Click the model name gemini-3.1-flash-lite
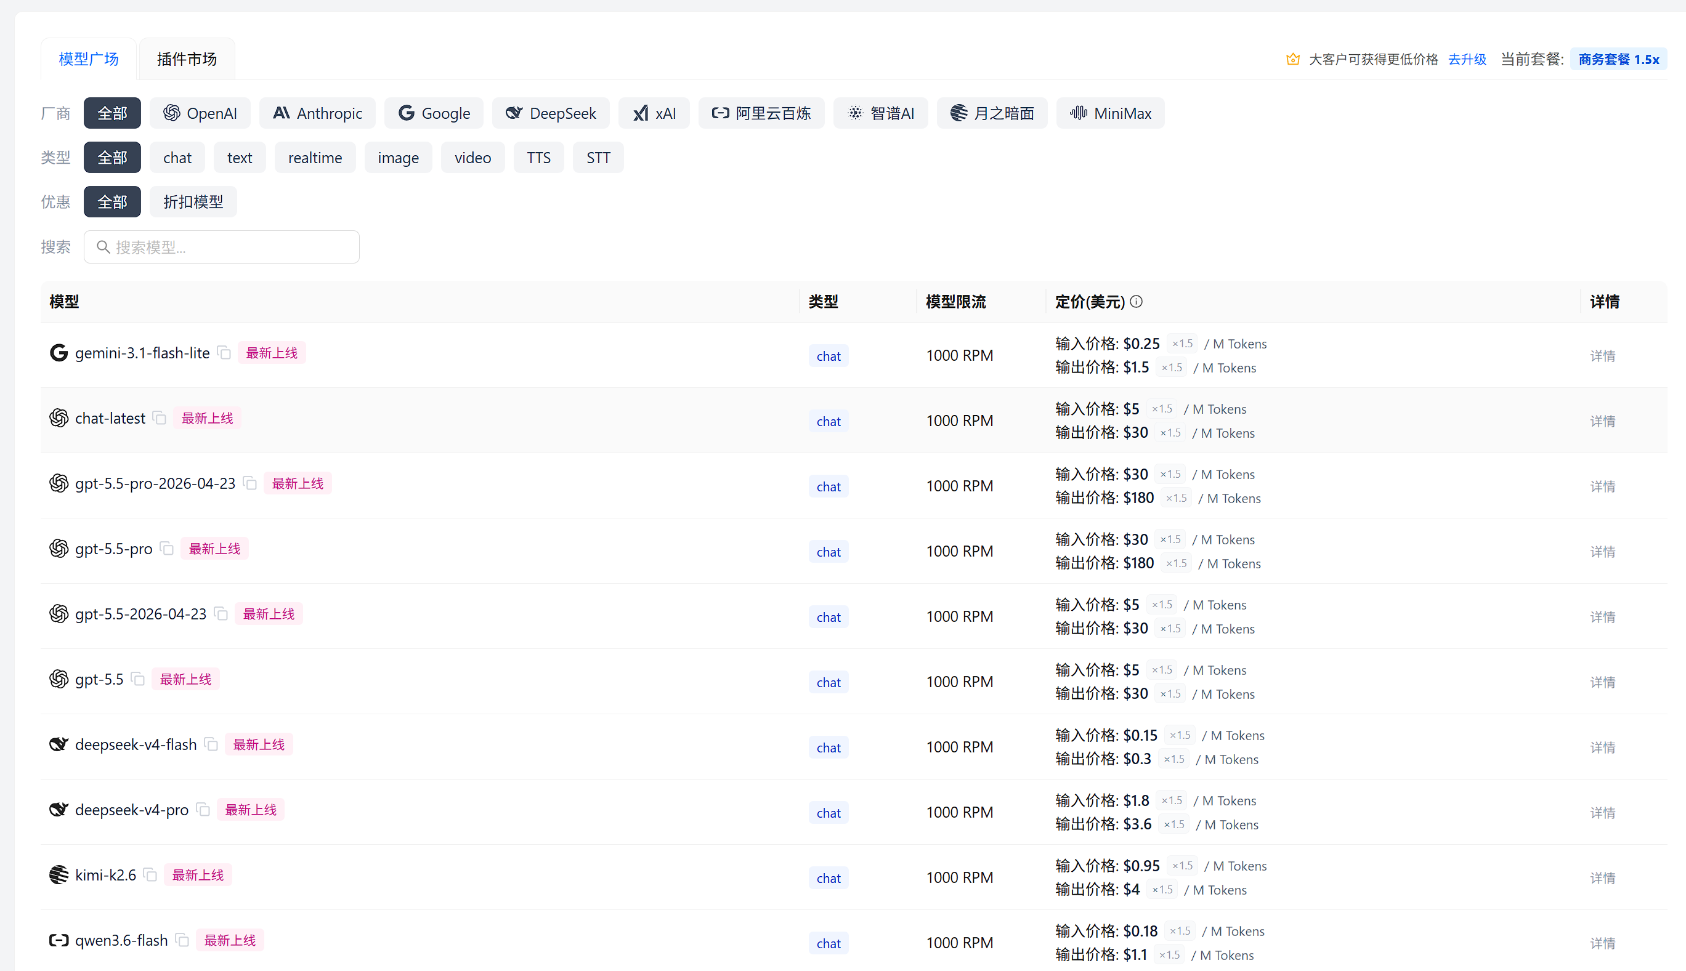 (142, 353)
